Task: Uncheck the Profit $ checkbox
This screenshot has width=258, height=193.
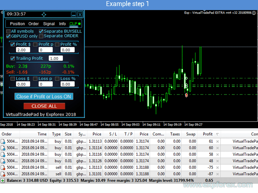Action: click(x=12, y=44)
